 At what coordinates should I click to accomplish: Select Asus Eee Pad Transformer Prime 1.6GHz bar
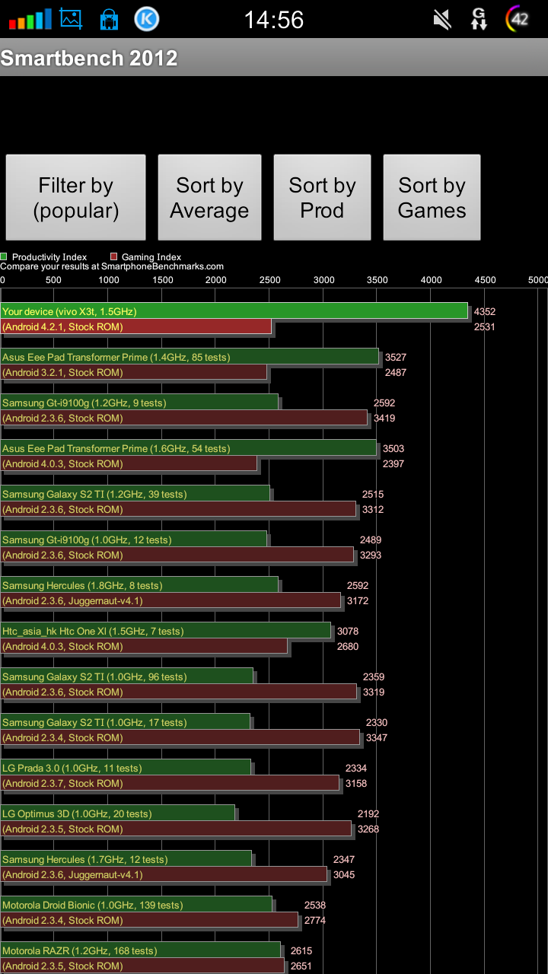[x=189, y=448]
